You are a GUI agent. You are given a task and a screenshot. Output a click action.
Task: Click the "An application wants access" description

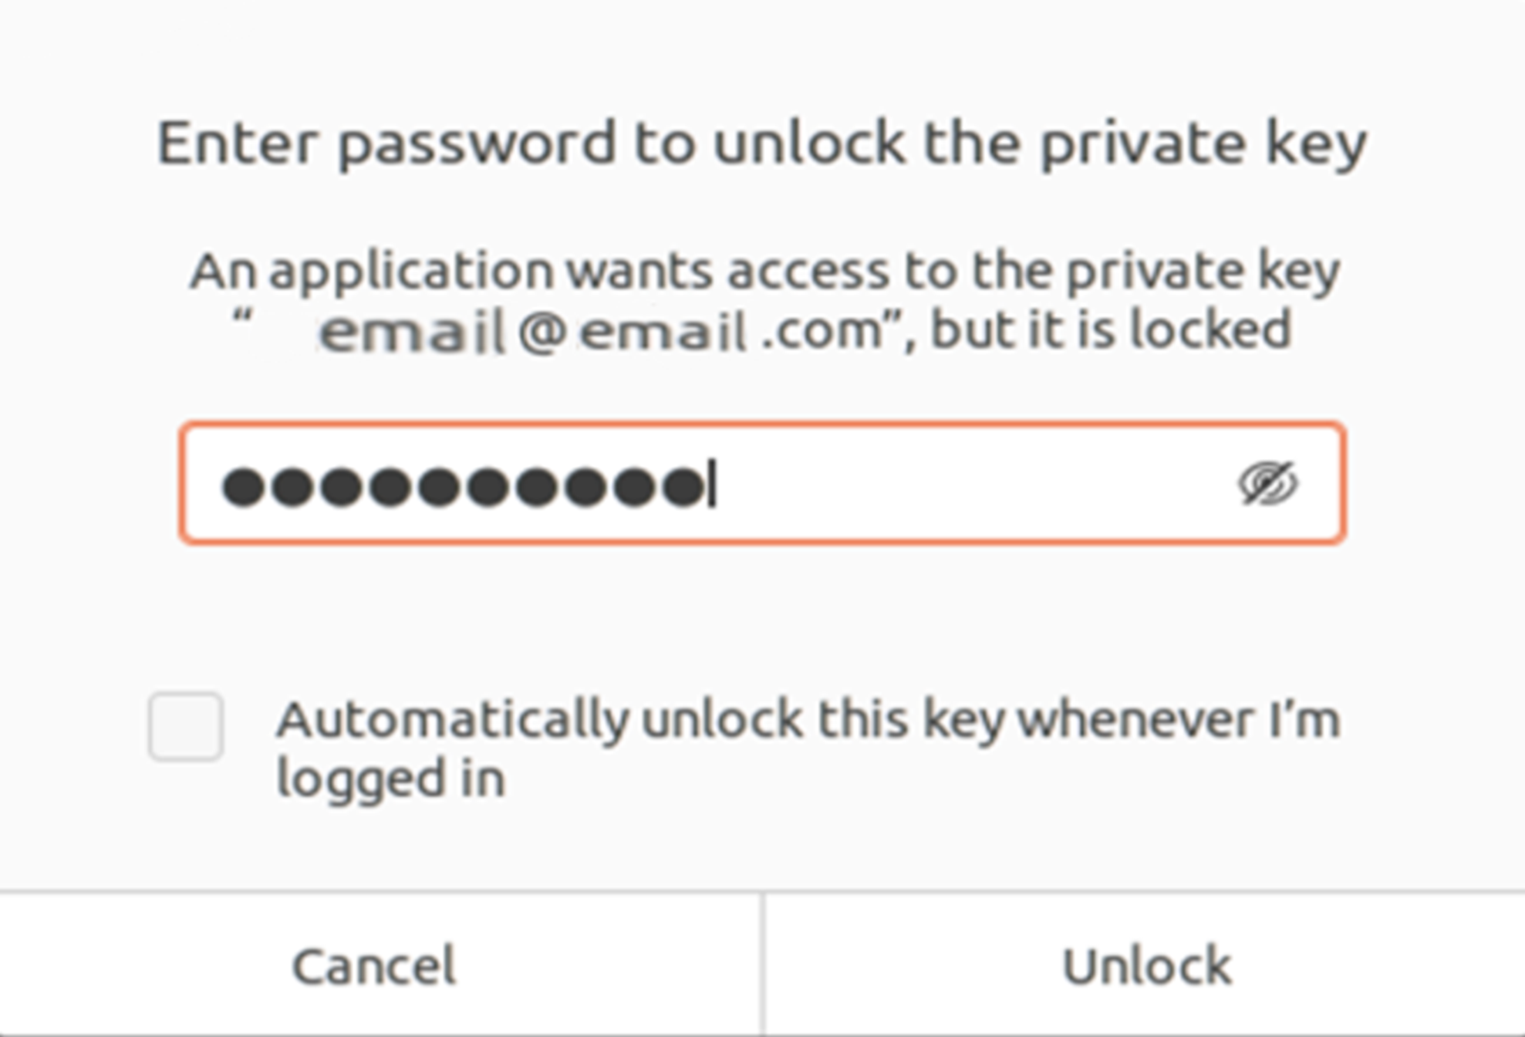pos(764,272)
